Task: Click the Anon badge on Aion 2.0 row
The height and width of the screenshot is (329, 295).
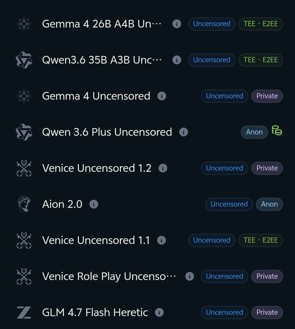Action: click(x=269, y=204)
